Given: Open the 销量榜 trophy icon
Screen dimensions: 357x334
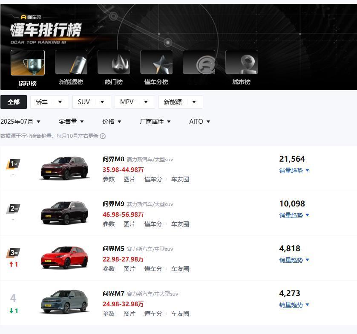Looking at the screenshot, I should [28, 63].
